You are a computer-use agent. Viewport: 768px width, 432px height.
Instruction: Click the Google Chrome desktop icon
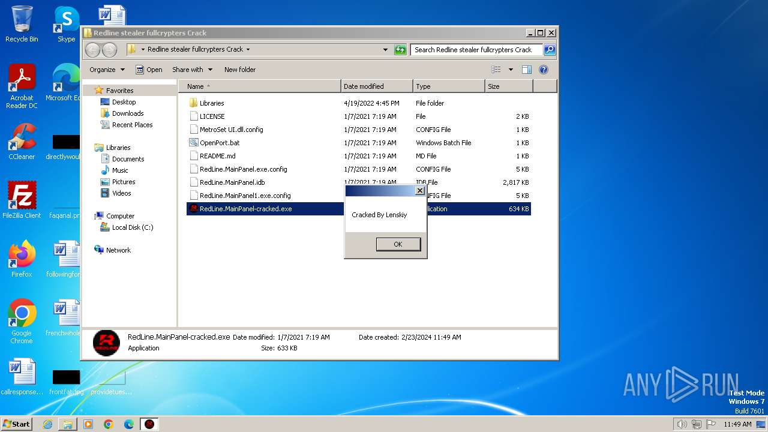22,322
